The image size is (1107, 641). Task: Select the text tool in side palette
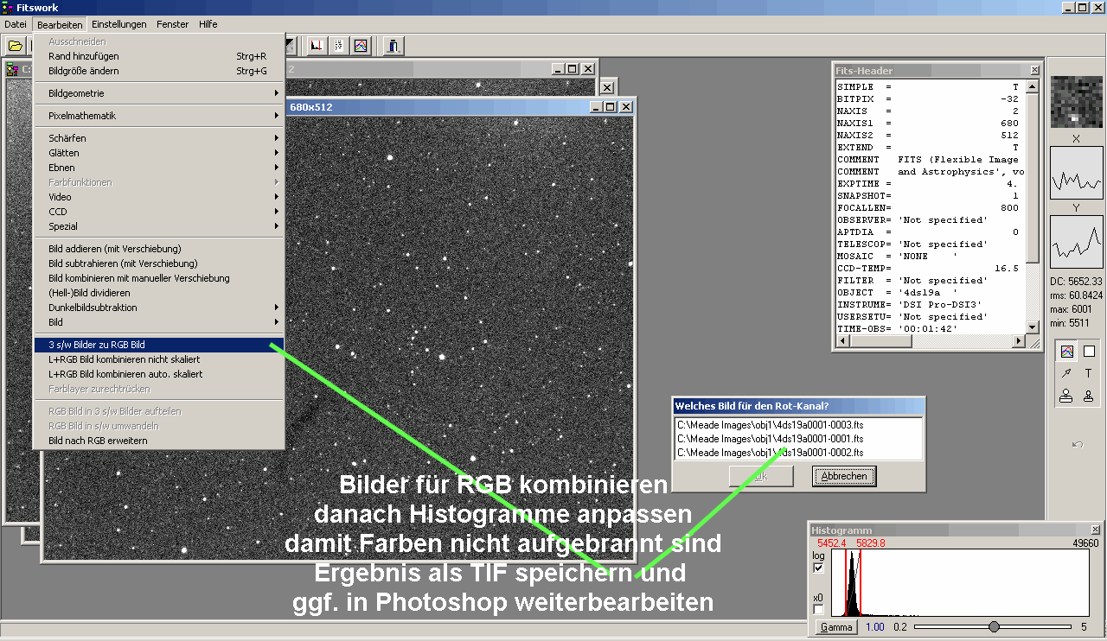tap(1089, 374)
